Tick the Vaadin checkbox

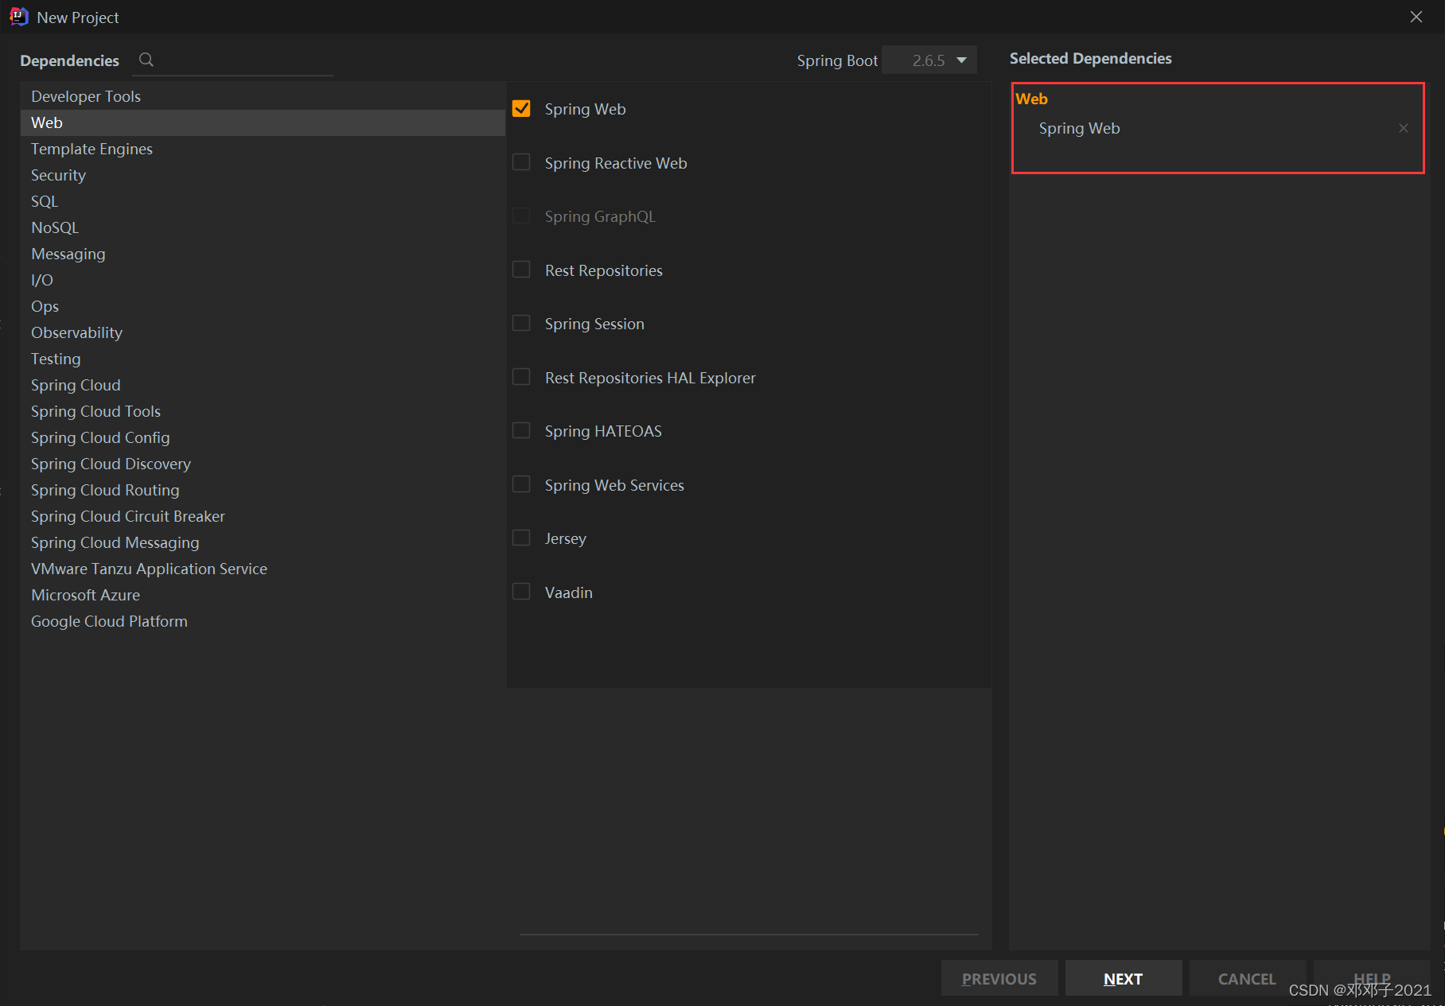tap(521, 592)
